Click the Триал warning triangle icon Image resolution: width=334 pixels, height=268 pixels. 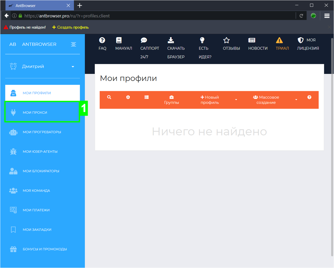(x=279, y=40)
